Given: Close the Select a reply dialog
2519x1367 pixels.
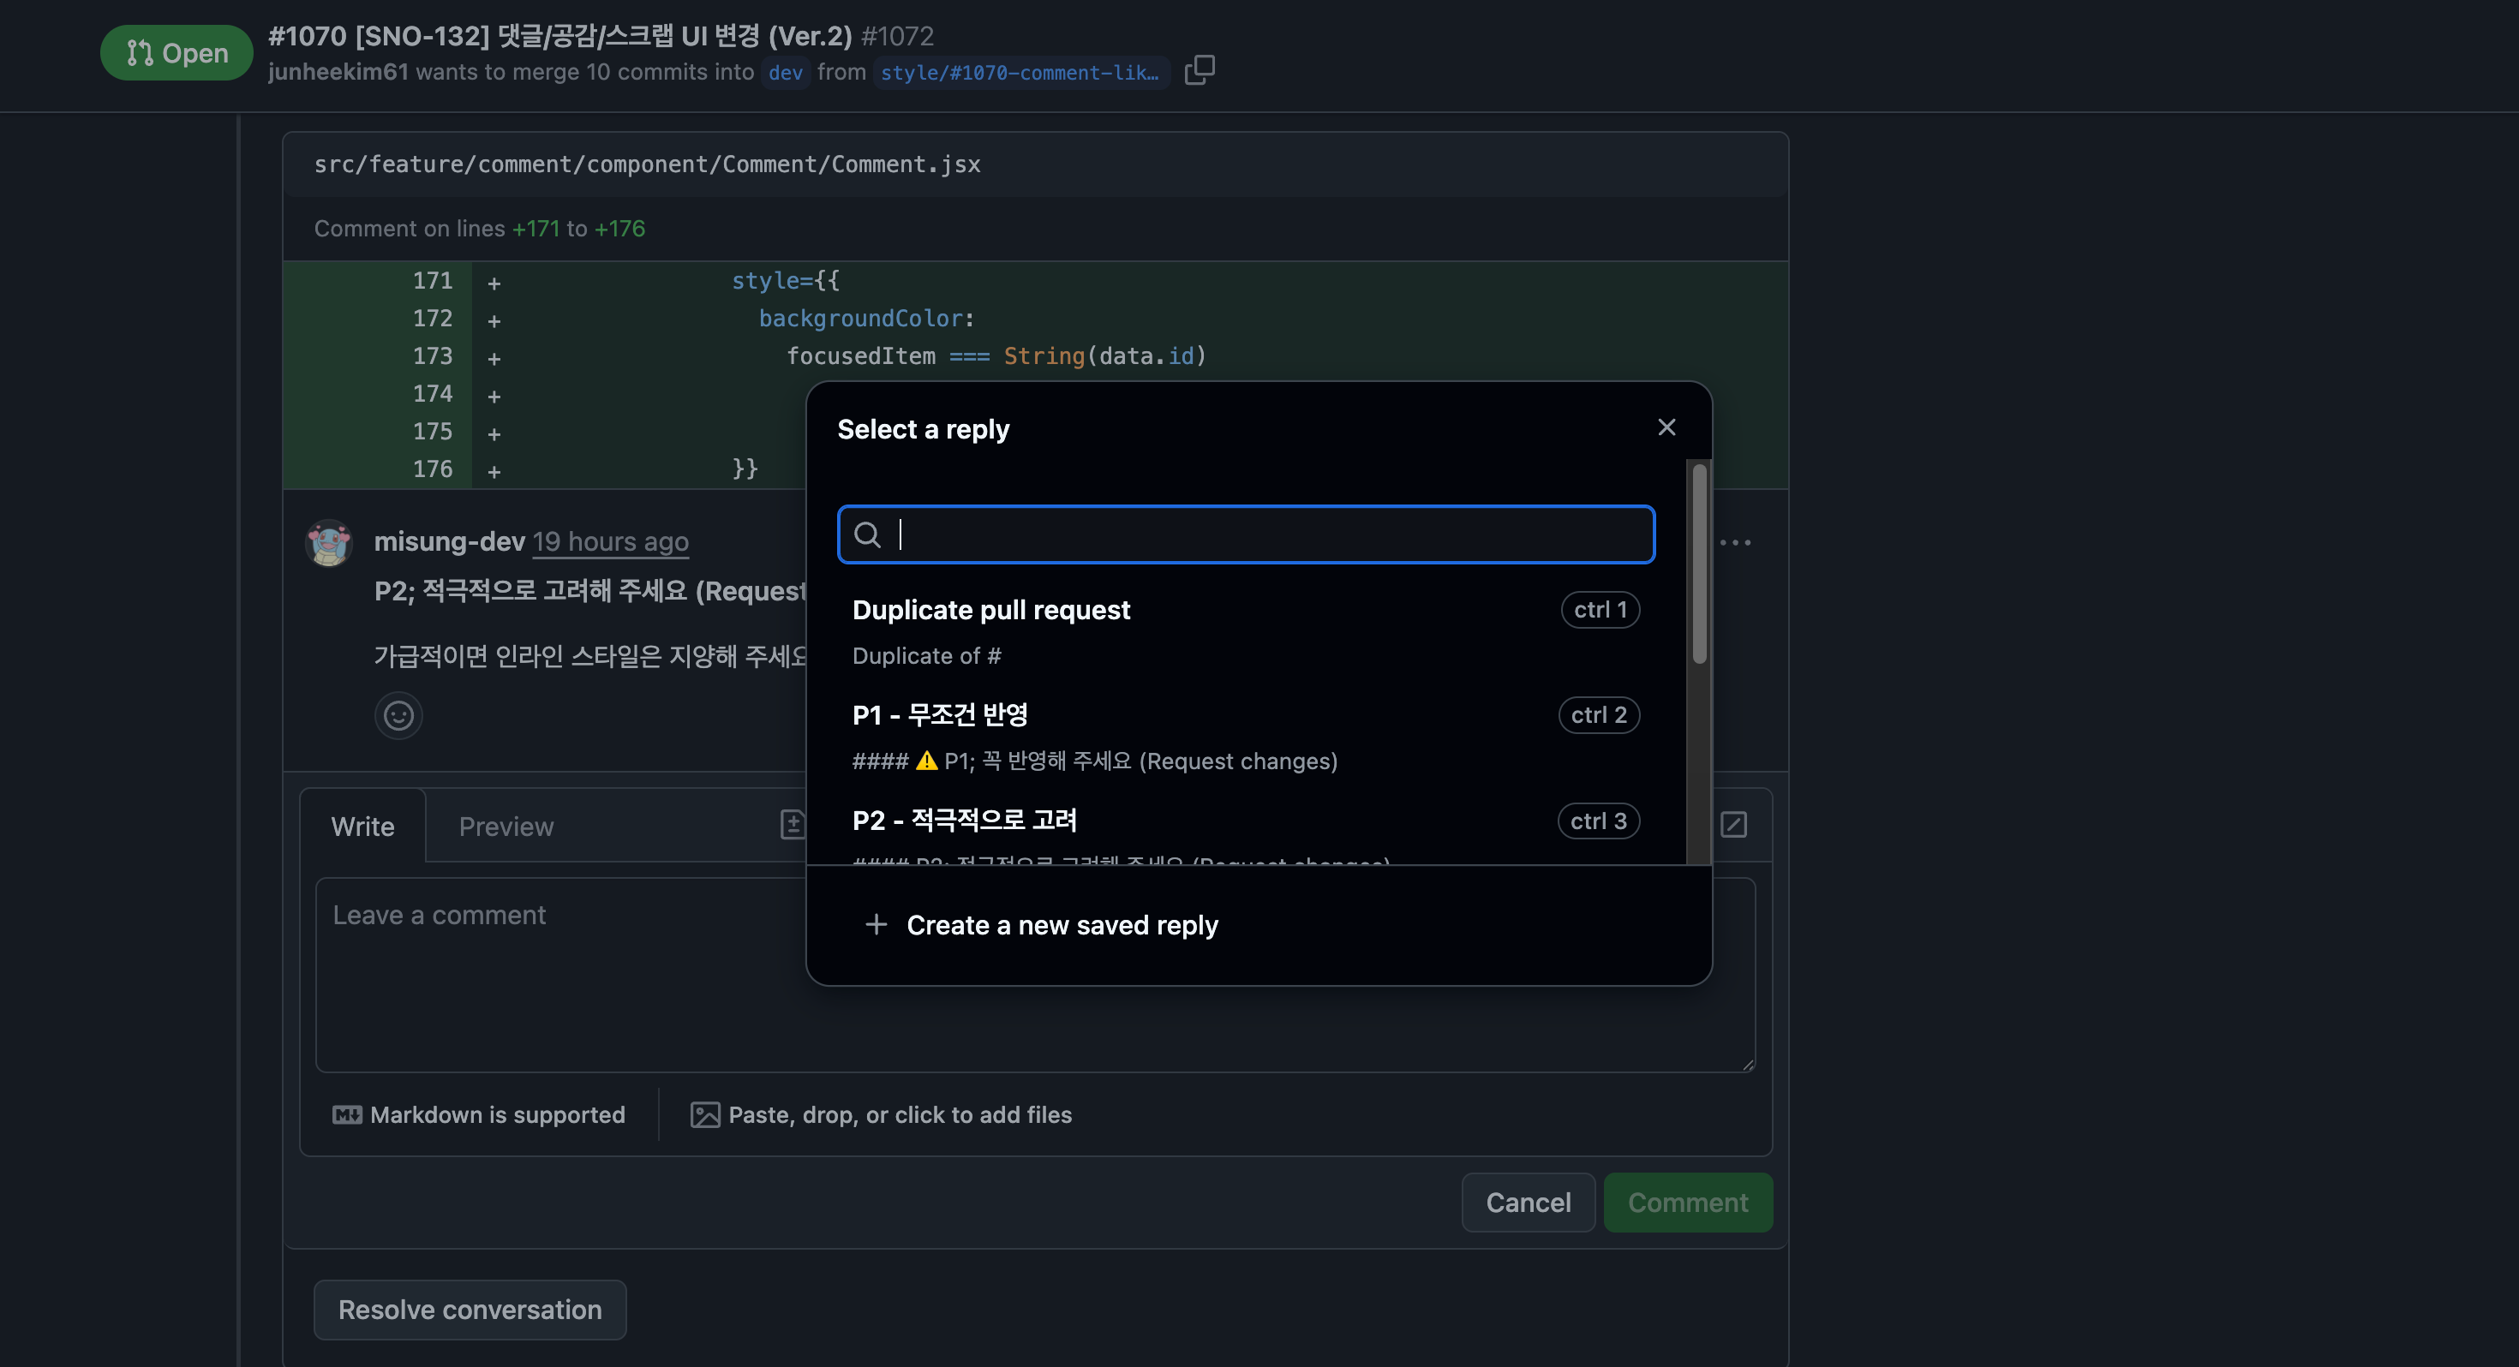Looking at the screenshot, I should [x=1666, y=427].
